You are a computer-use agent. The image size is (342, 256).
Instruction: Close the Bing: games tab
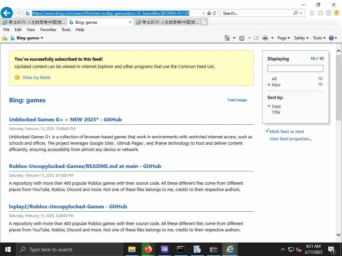[x=130, y=22]
